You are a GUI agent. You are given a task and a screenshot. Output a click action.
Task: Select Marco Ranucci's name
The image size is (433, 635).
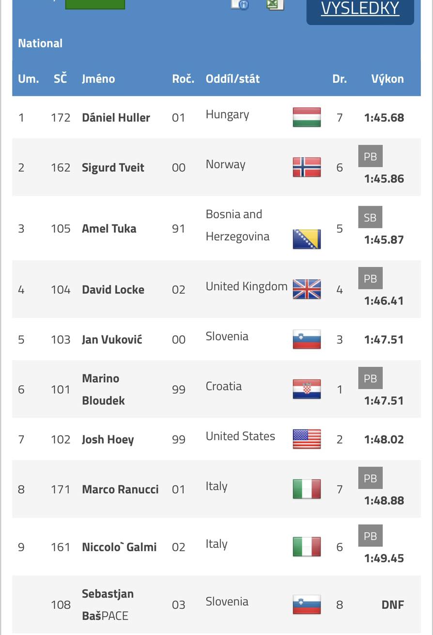tap(120, 489)
